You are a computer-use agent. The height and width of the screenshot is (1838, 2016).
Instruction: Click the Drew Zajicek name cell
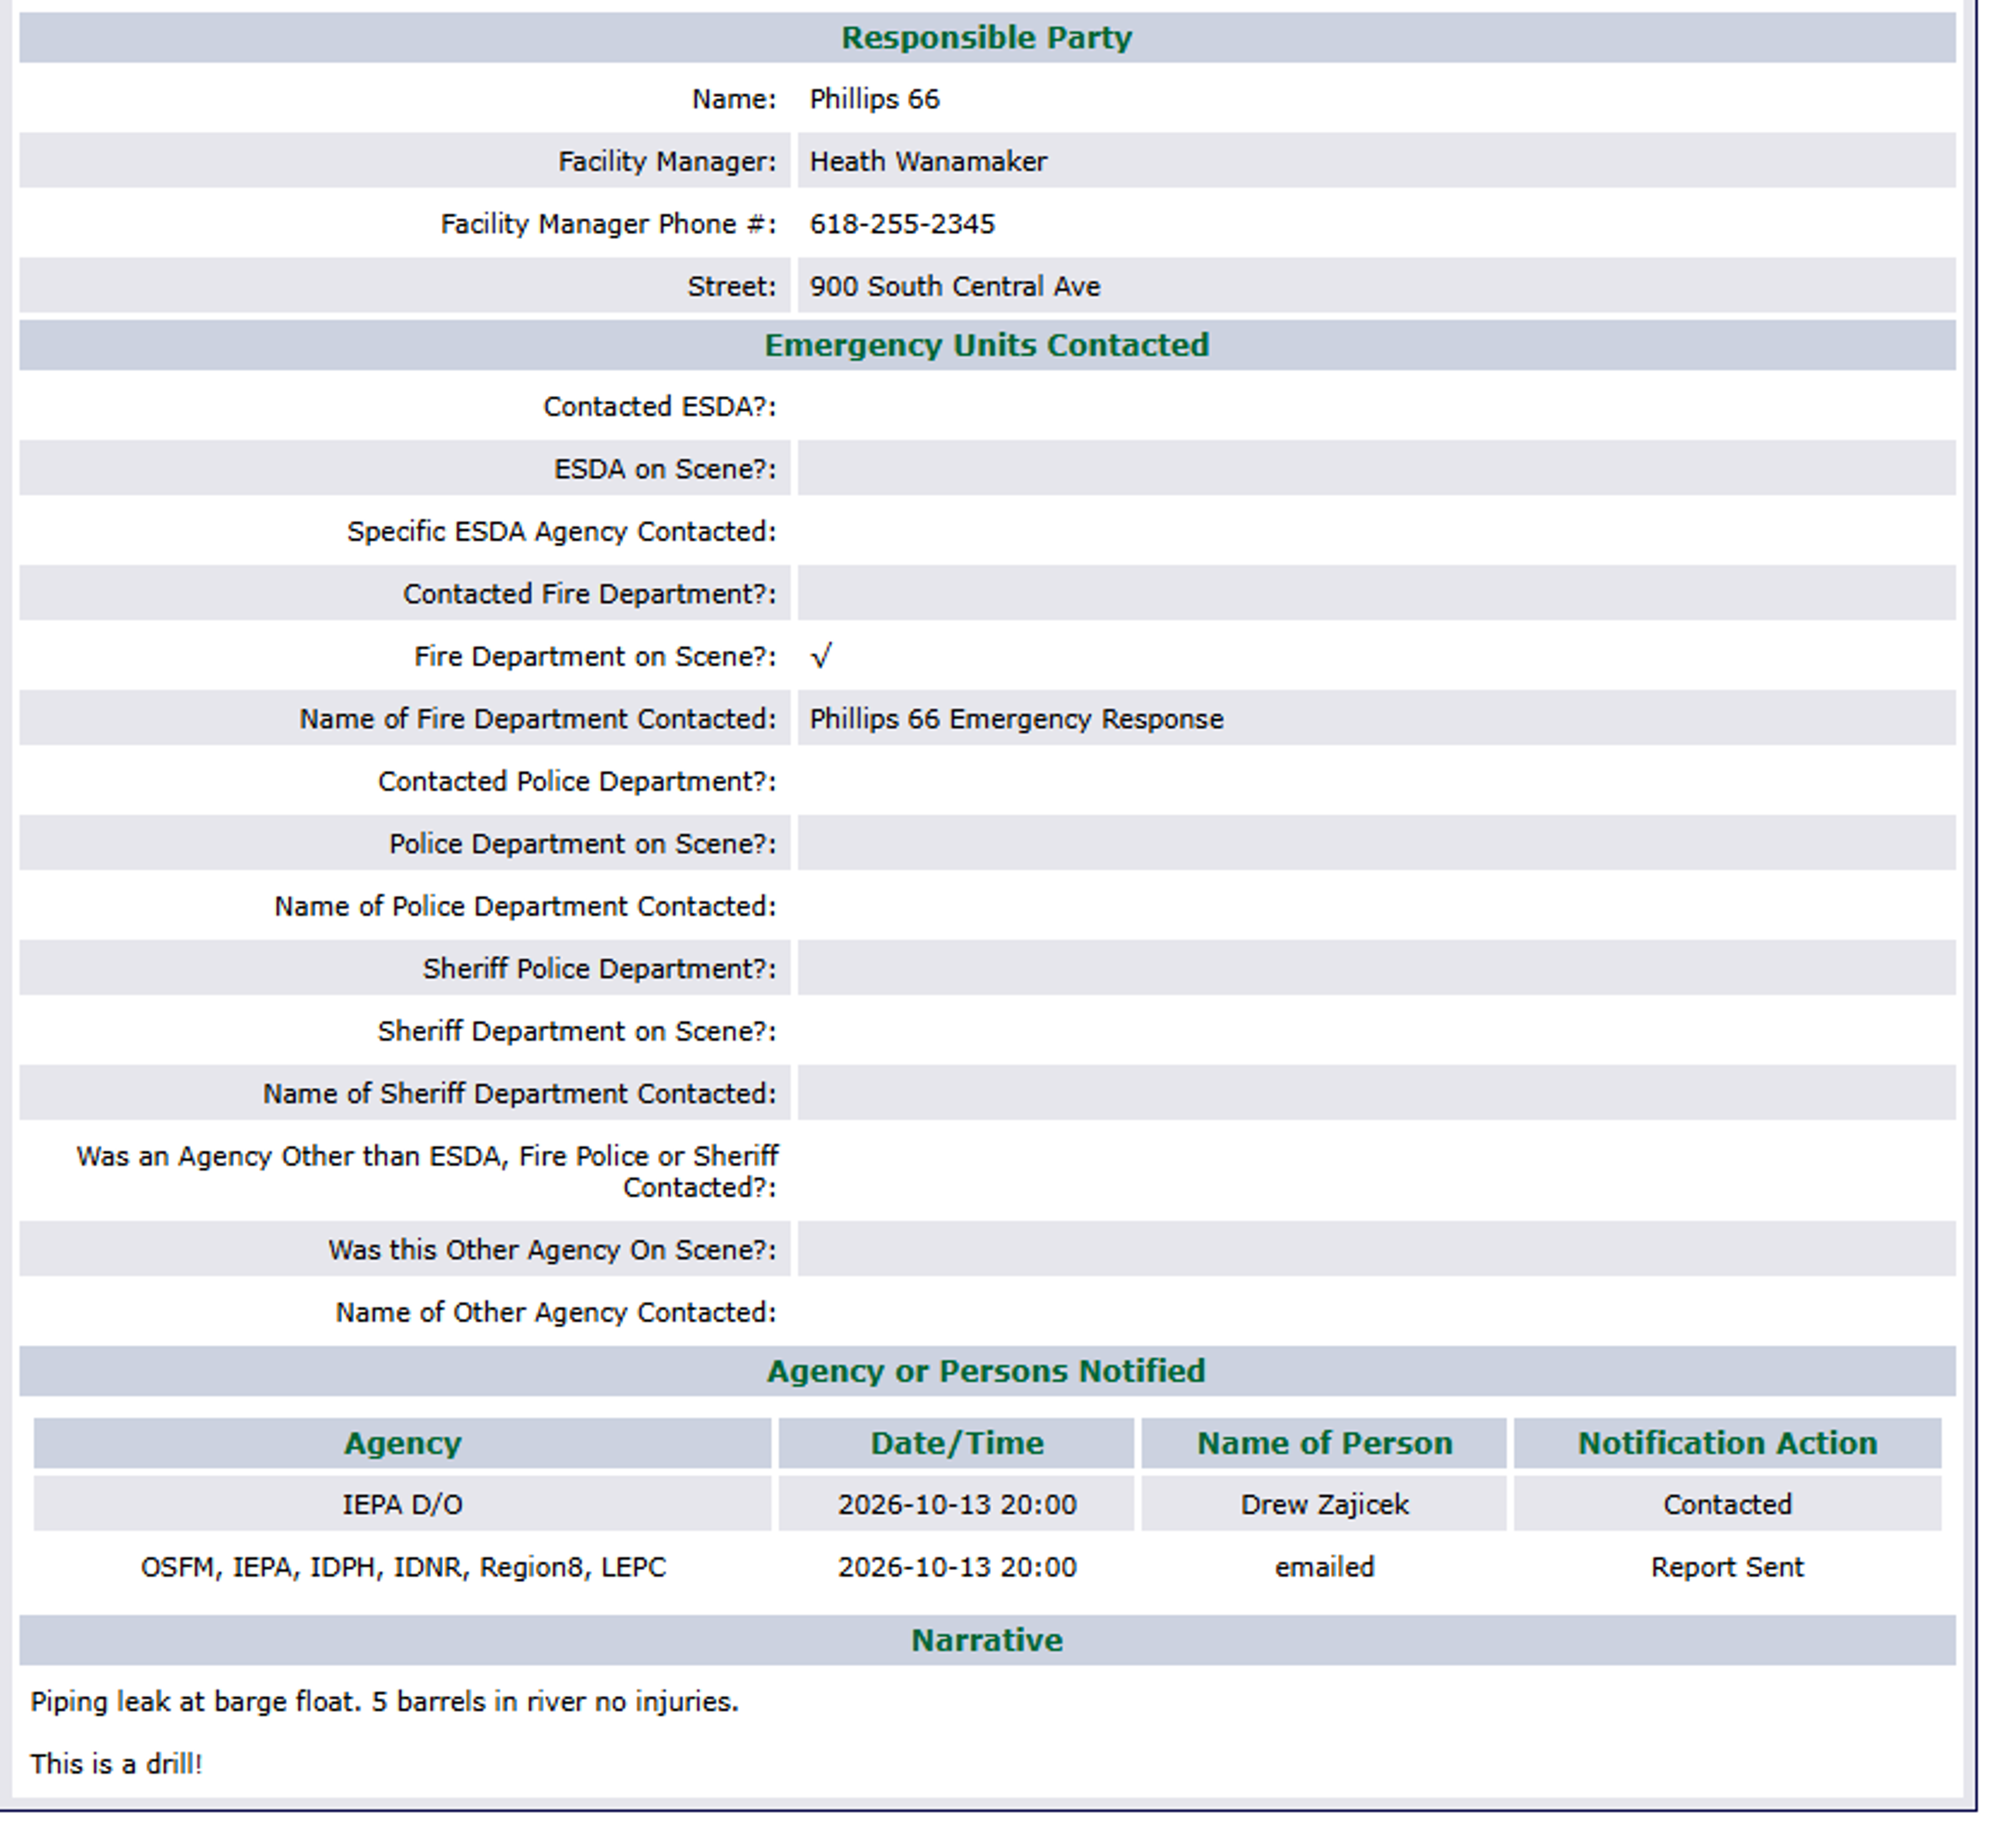click(x=1324, y=1505)
